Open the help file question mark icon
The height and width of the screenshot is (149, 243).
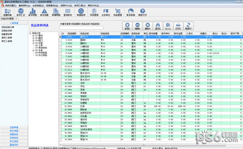(143, 12)
